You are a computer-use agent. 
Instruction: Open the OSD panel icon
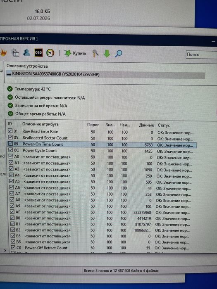pos(38,53)
